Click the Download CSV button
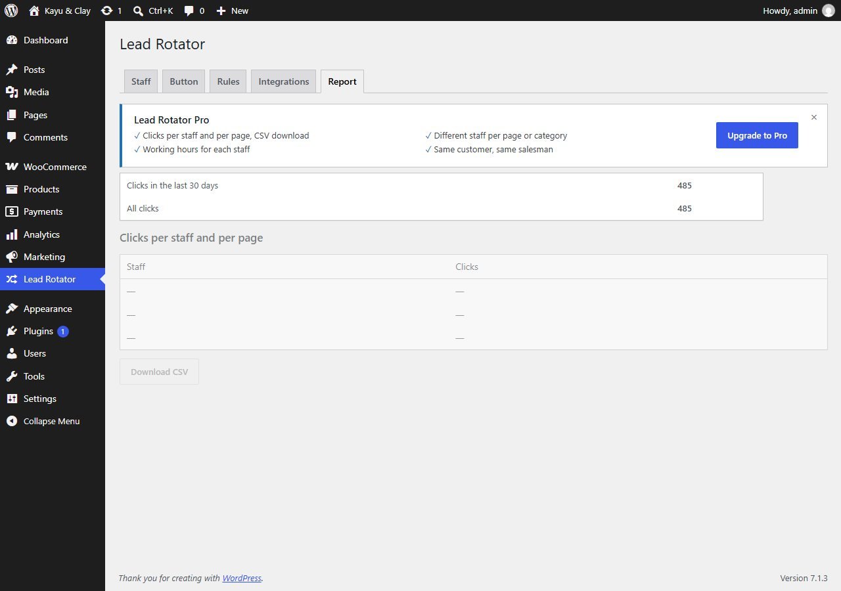This screenshot has width=841, height=591. pos(159,372)
